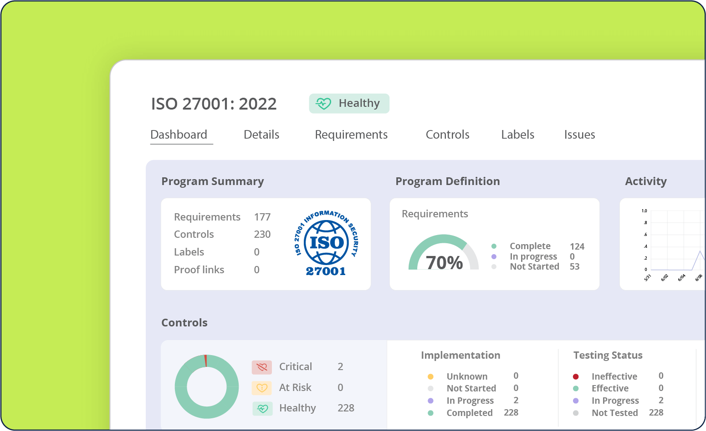The height and width of the screenshot is (431, 706).
Task: Click the Activity heading
Action: (646, 181)
